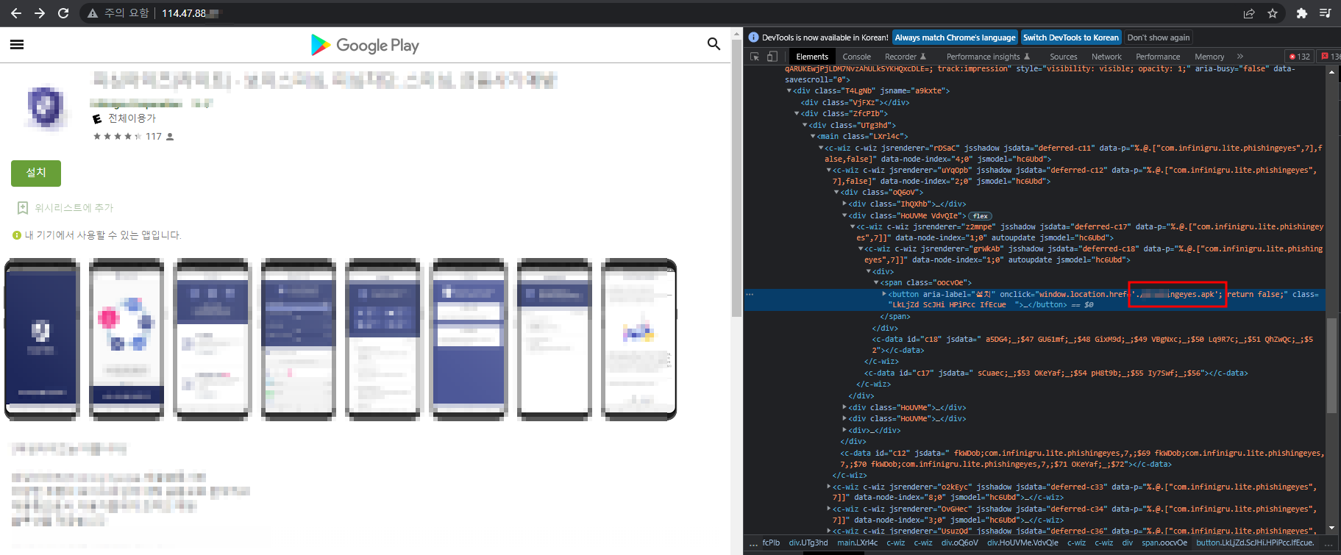The width and height of the screenshot is (1341, 555).
Task: Collapse span class oocvOe node
Action: click(876, 282)
